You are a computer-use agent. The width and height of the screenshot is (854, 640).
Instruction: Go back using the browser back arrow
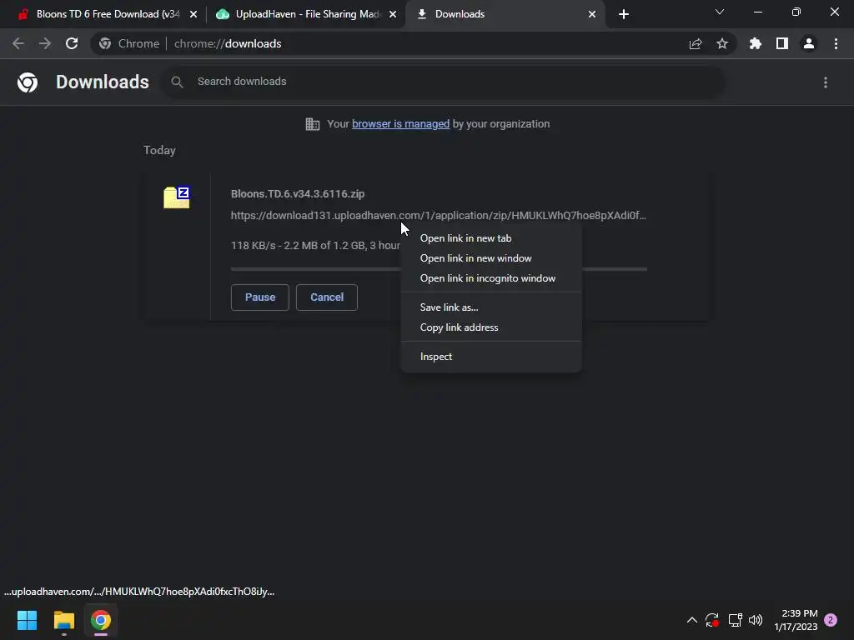coord(18,43)
